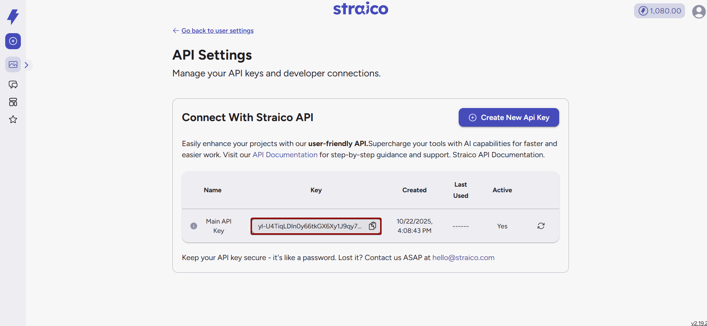Image resolution: width=707 pixels, height=326 pixels.
Task: Open the chat conversations icon
Action: [13, 85]
